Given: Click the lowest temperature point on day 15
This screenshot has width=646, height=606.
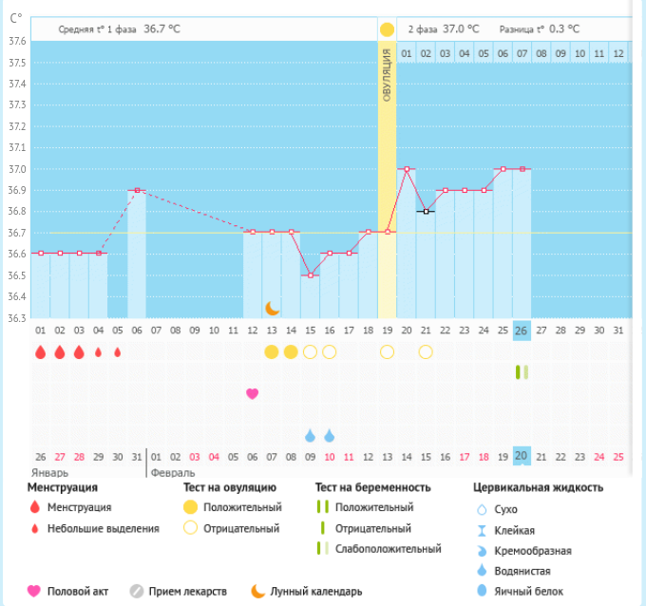Looking at the screenshot, I should (311, 275).
